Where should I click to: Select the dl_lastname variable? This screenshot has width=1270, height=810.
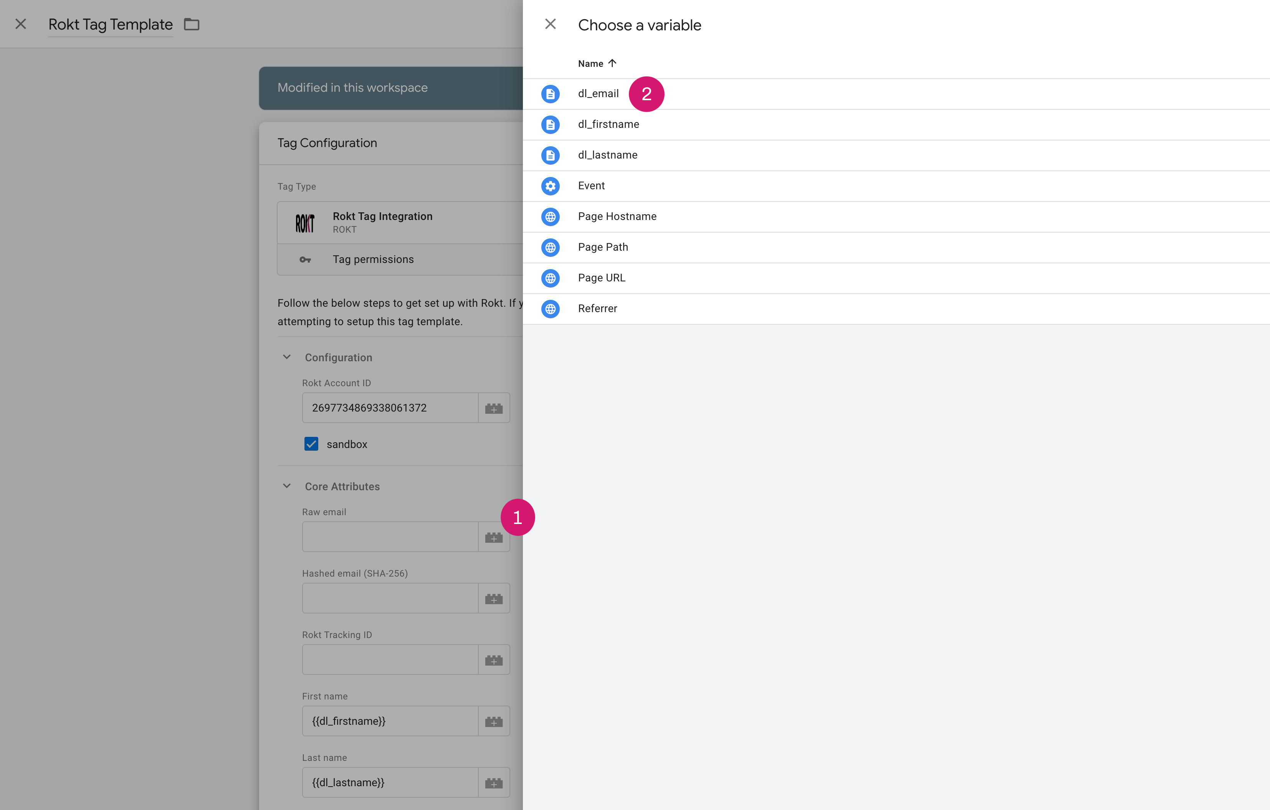(x=896, y=155)
